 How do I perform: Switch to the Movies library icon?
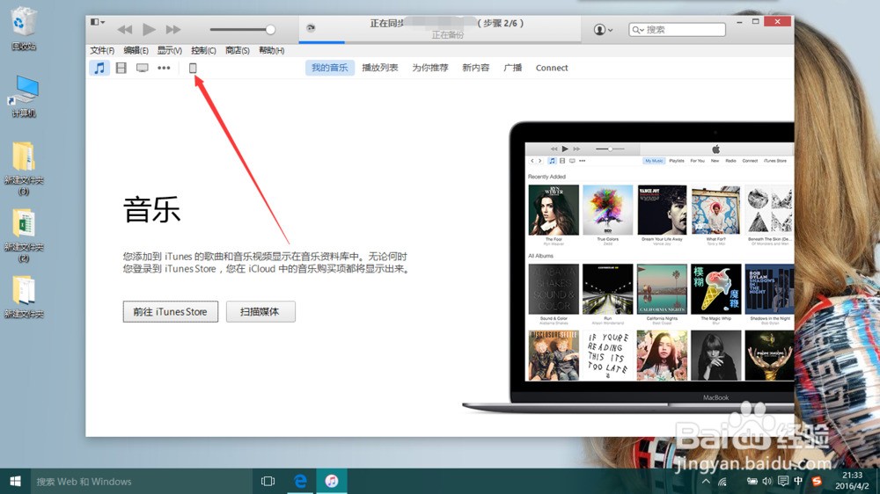(121, 68)
